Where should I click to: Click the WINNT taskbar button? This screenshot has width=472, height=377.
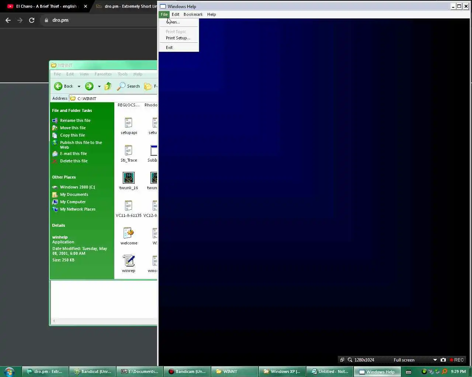[x=234, y=371]
